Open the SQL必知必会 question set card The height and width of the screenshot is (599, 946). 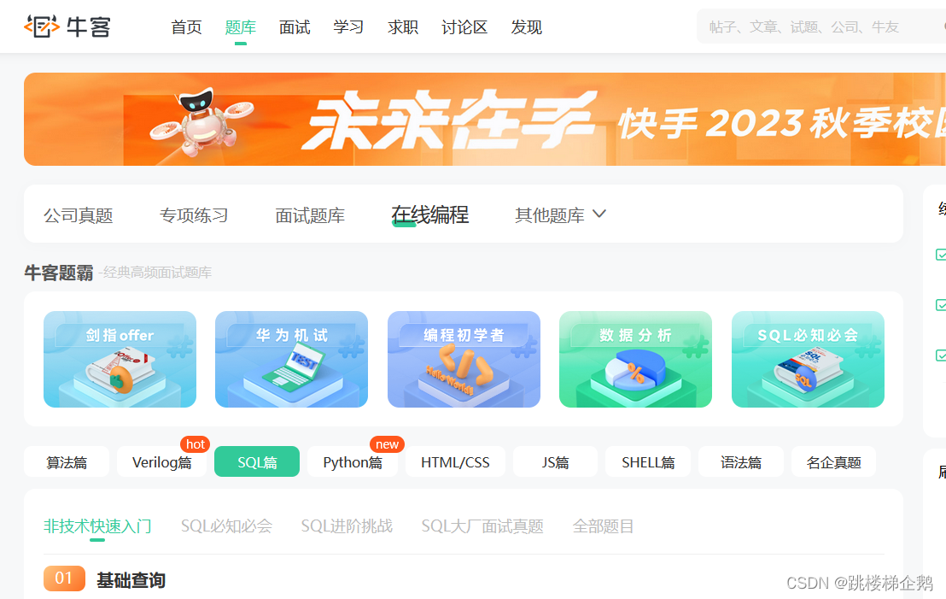808,359
